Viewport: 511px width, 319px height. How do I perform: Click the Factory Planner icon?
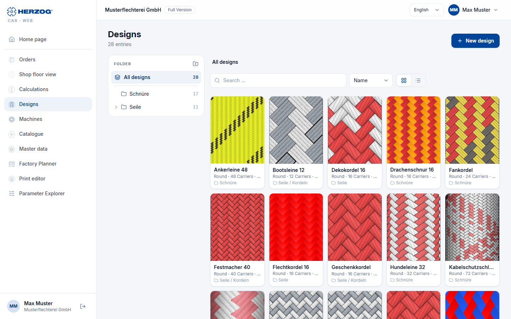12,164
